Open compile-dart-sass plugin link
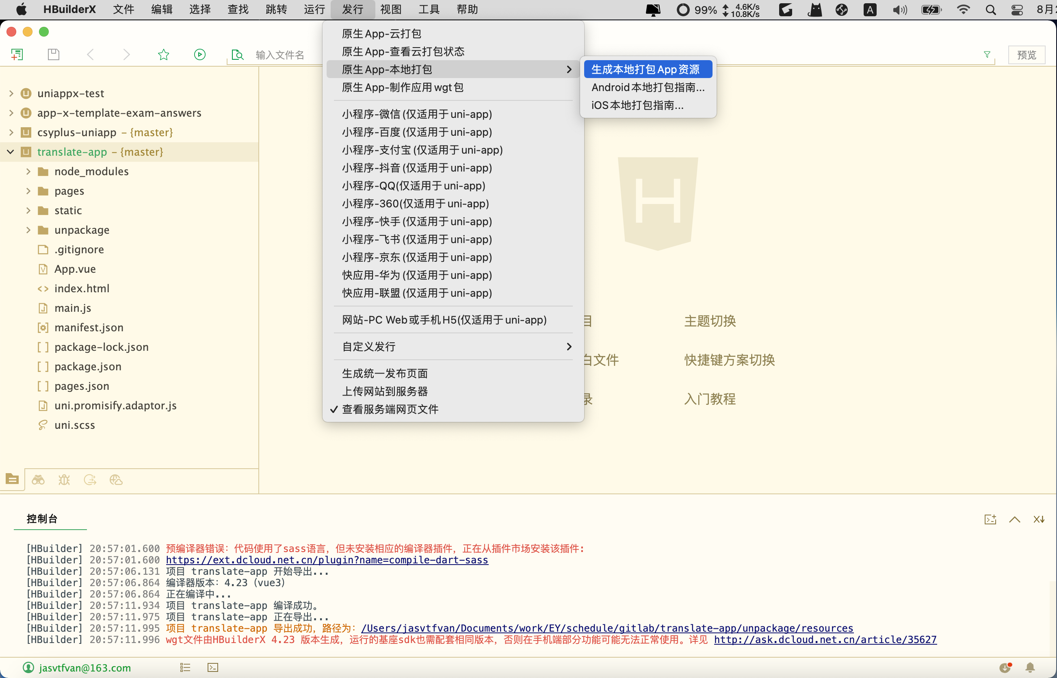This screenshot has width=1057, height=678. [327, 560]
